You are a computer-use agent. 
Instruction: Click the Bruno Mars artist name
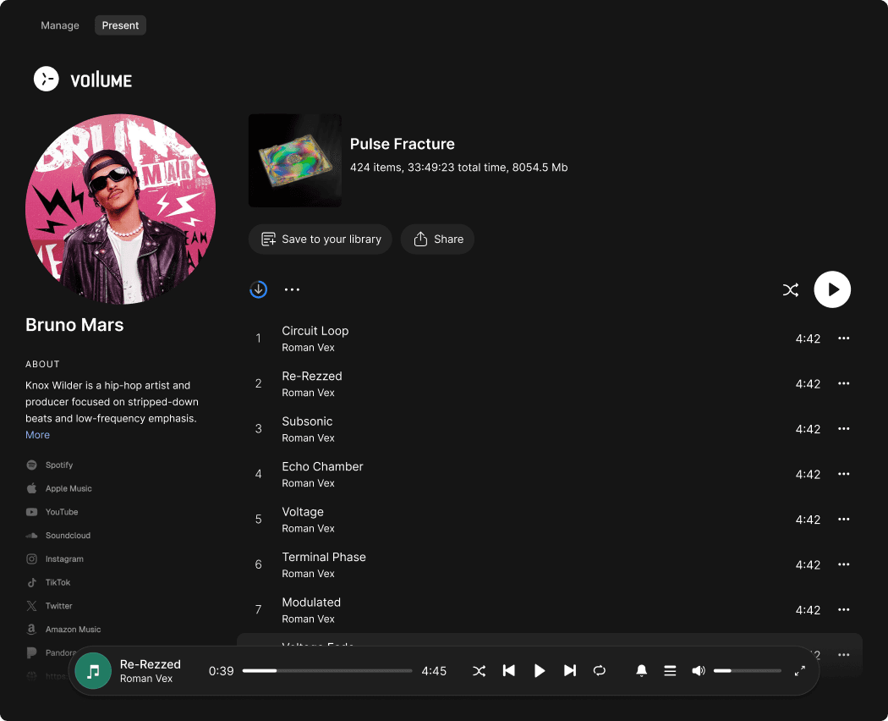(74, 325)
